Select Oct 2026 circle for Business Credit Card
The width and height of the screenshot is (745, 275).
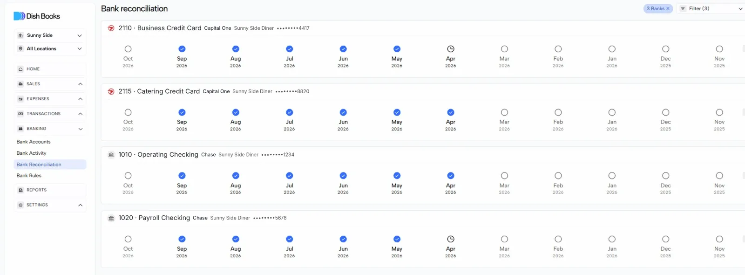click(x=128, y=49)
